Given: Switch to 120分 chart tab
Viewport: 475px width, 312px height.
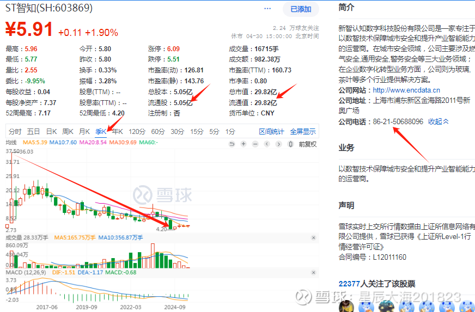Looking at the screenshot, I should coord(137,132).
